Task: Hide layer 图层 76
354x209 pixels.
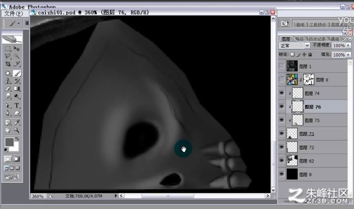Action: (282, 106)
